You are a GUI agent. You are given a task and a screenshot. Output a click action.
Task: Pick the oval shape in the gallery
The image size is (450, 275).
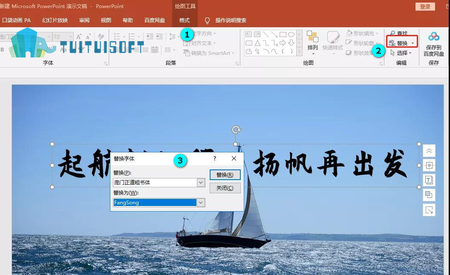[291, 34]
